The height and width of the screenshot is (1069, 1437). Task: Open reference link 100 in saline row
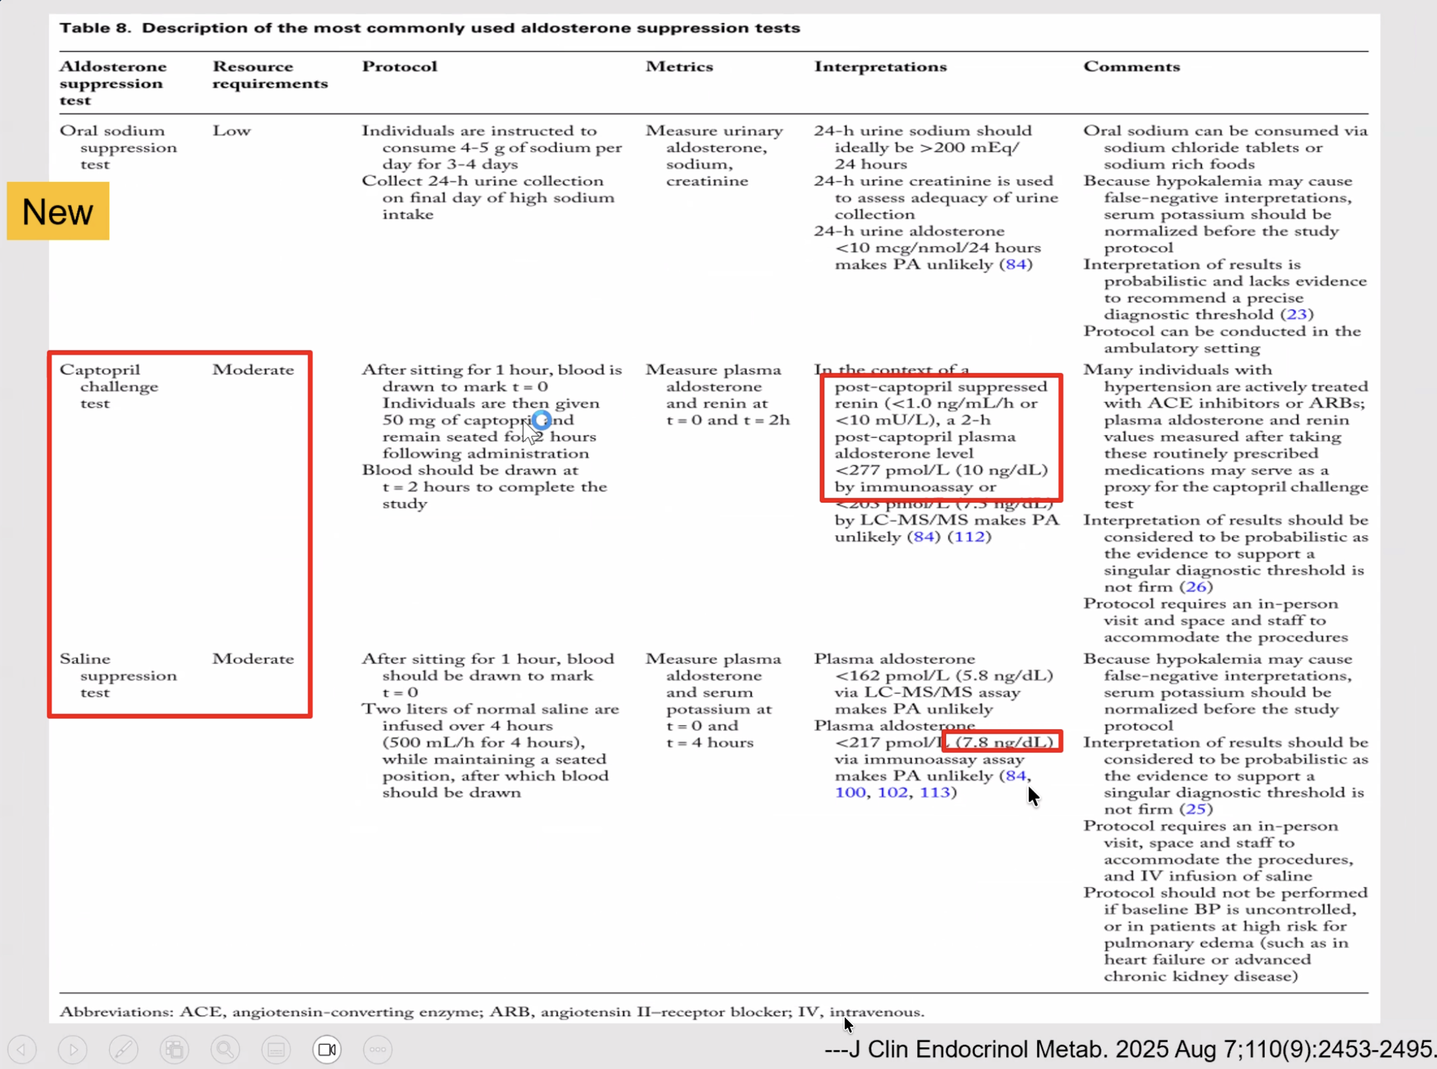coord(850,792)
